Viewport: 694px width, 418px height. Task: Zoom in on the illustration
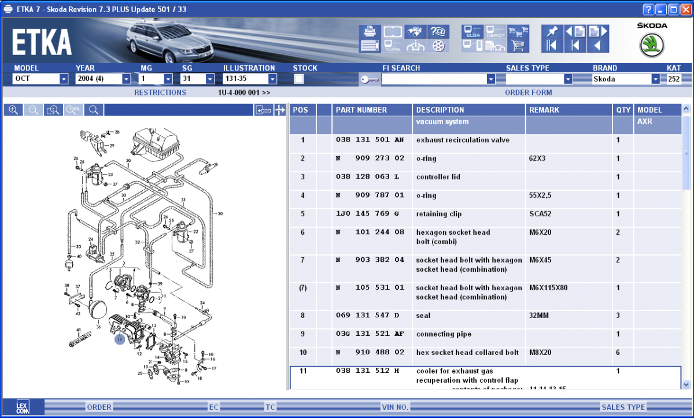tap(13, 110)
